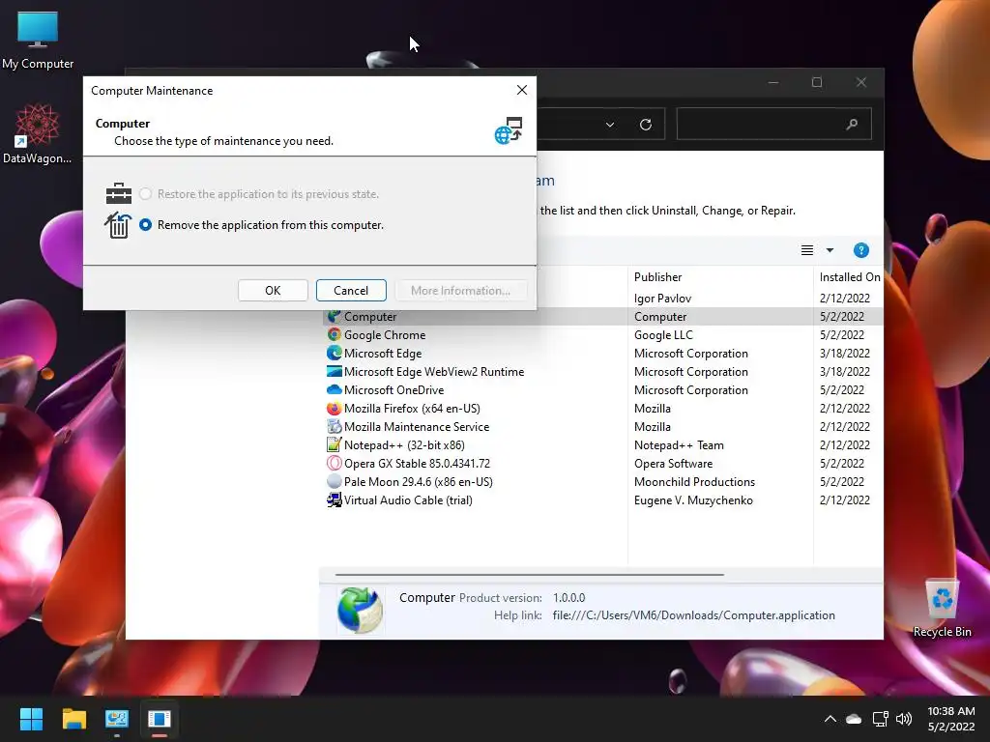
Task: Click OK in Computer Maintenance dialog
Action: pos(273,290)
